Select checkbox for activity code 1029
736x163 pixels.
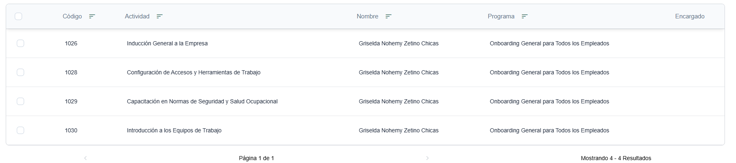click(20, 101)
